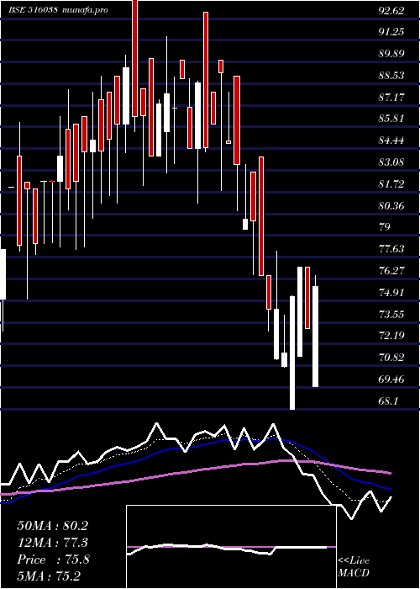Click the 89.89 price axis label
Viewport: 420px width, 589px height.
391,54
